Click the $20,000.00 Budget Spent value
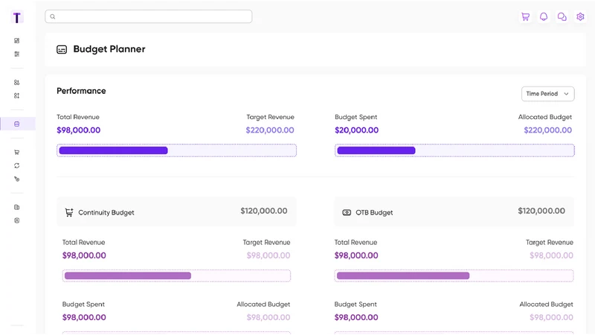This screenshot has height=335, width=595. coord(356,130)
